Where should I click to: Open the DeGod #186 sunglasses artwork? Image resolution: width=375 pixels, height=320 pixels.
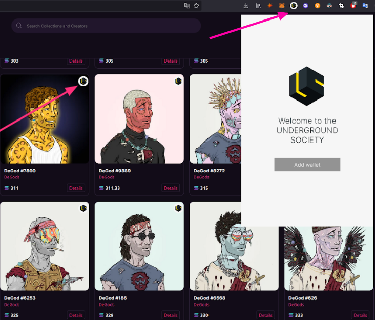[x=139, y=246]
